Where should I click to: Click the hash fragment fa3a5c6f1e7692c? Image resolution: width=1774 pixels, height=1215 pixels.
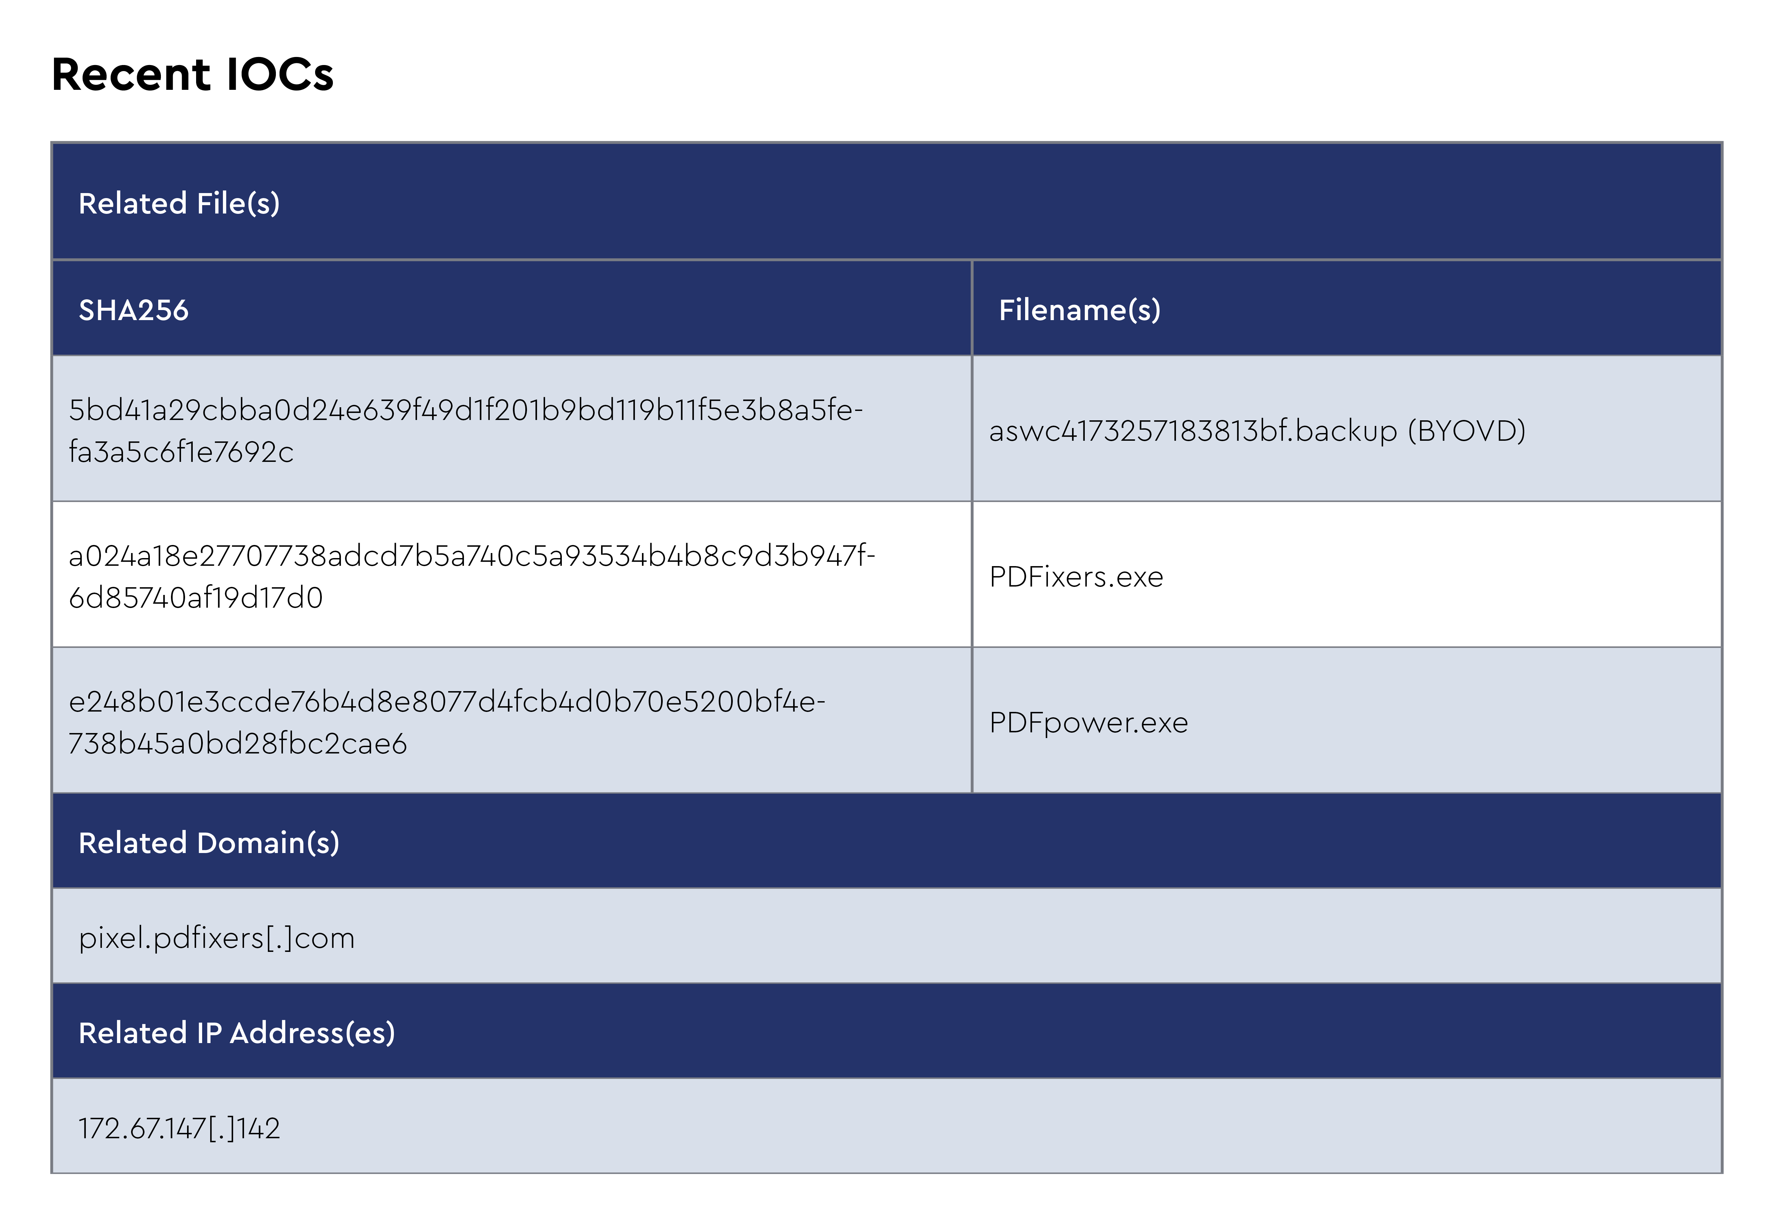[181, 452]
